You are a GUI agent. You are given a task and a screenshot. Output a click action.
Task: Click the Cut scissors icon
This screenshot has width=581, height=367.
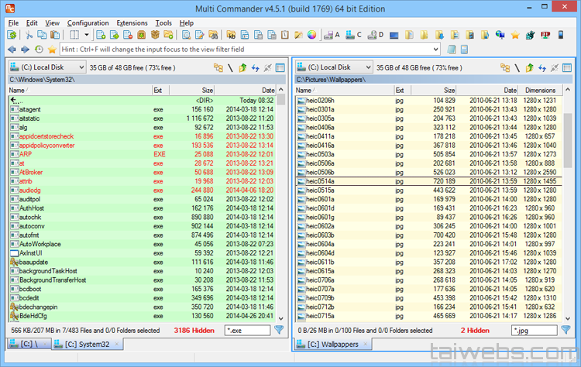29,35
